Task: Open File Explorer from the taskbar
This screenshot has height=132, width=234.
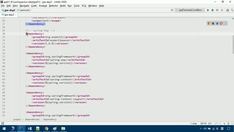Action: (63, 129)
